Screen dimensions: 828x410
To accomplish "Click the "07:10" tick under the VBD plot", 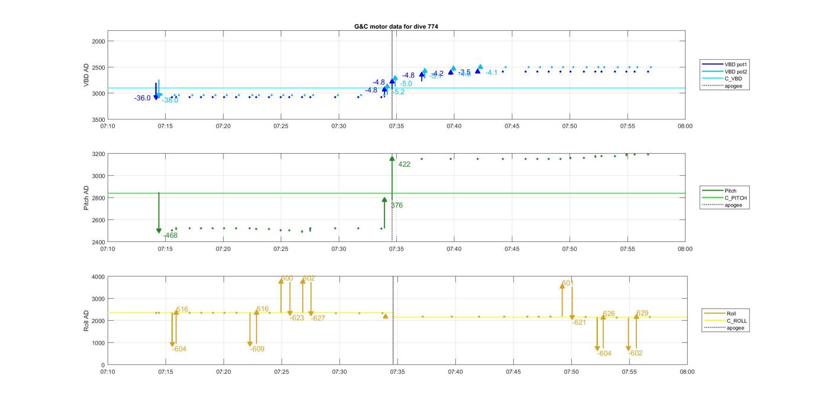I will coord(108,126).
